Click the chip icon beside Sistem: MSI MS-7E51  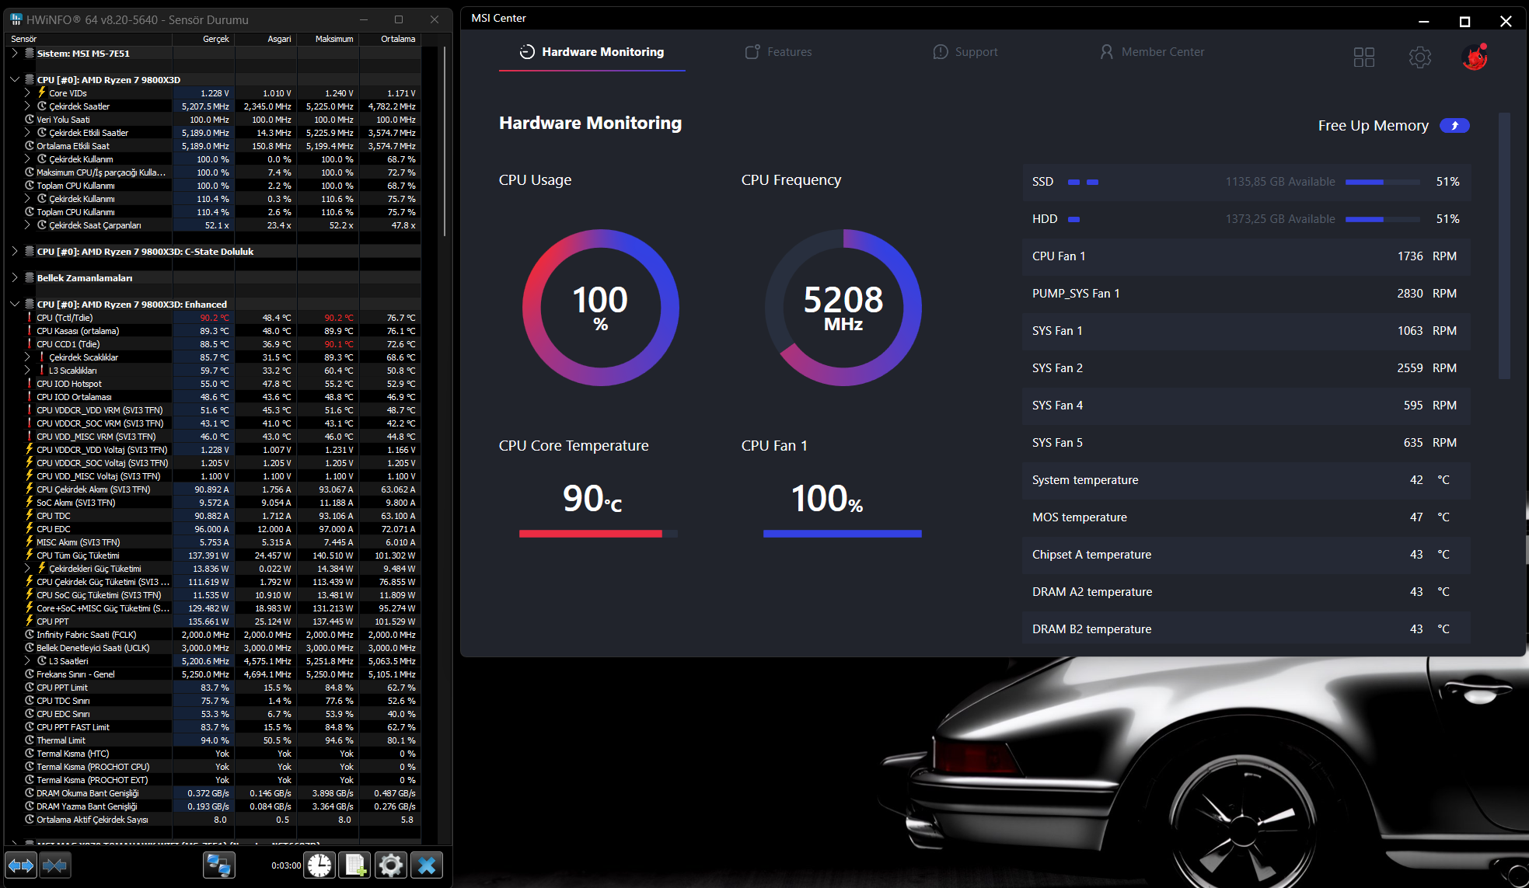[x=30, y=54]
